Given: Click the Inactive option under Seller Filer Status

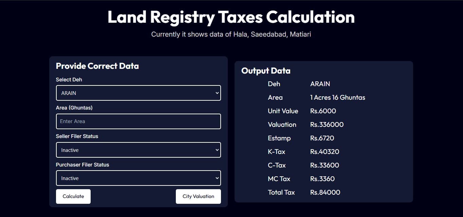Looking at the screenshot, I should tap(69, 150).
